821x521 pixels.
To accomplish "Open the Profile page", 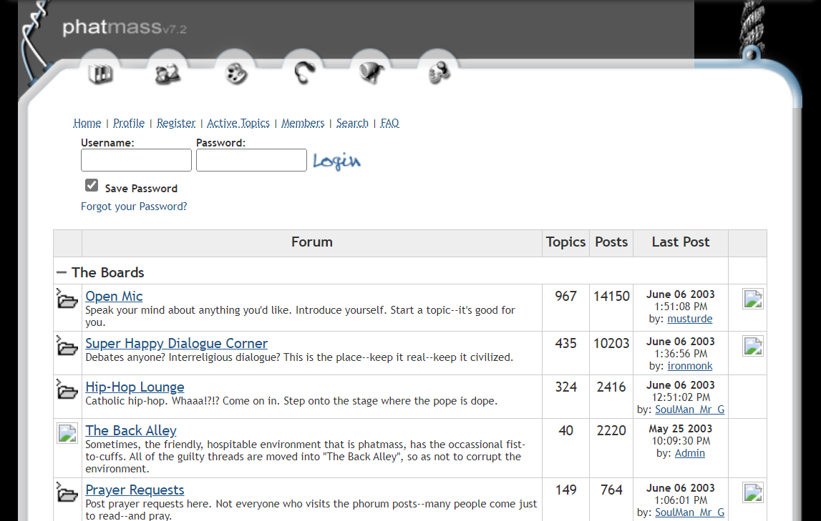I will click(x=129, y=123).
